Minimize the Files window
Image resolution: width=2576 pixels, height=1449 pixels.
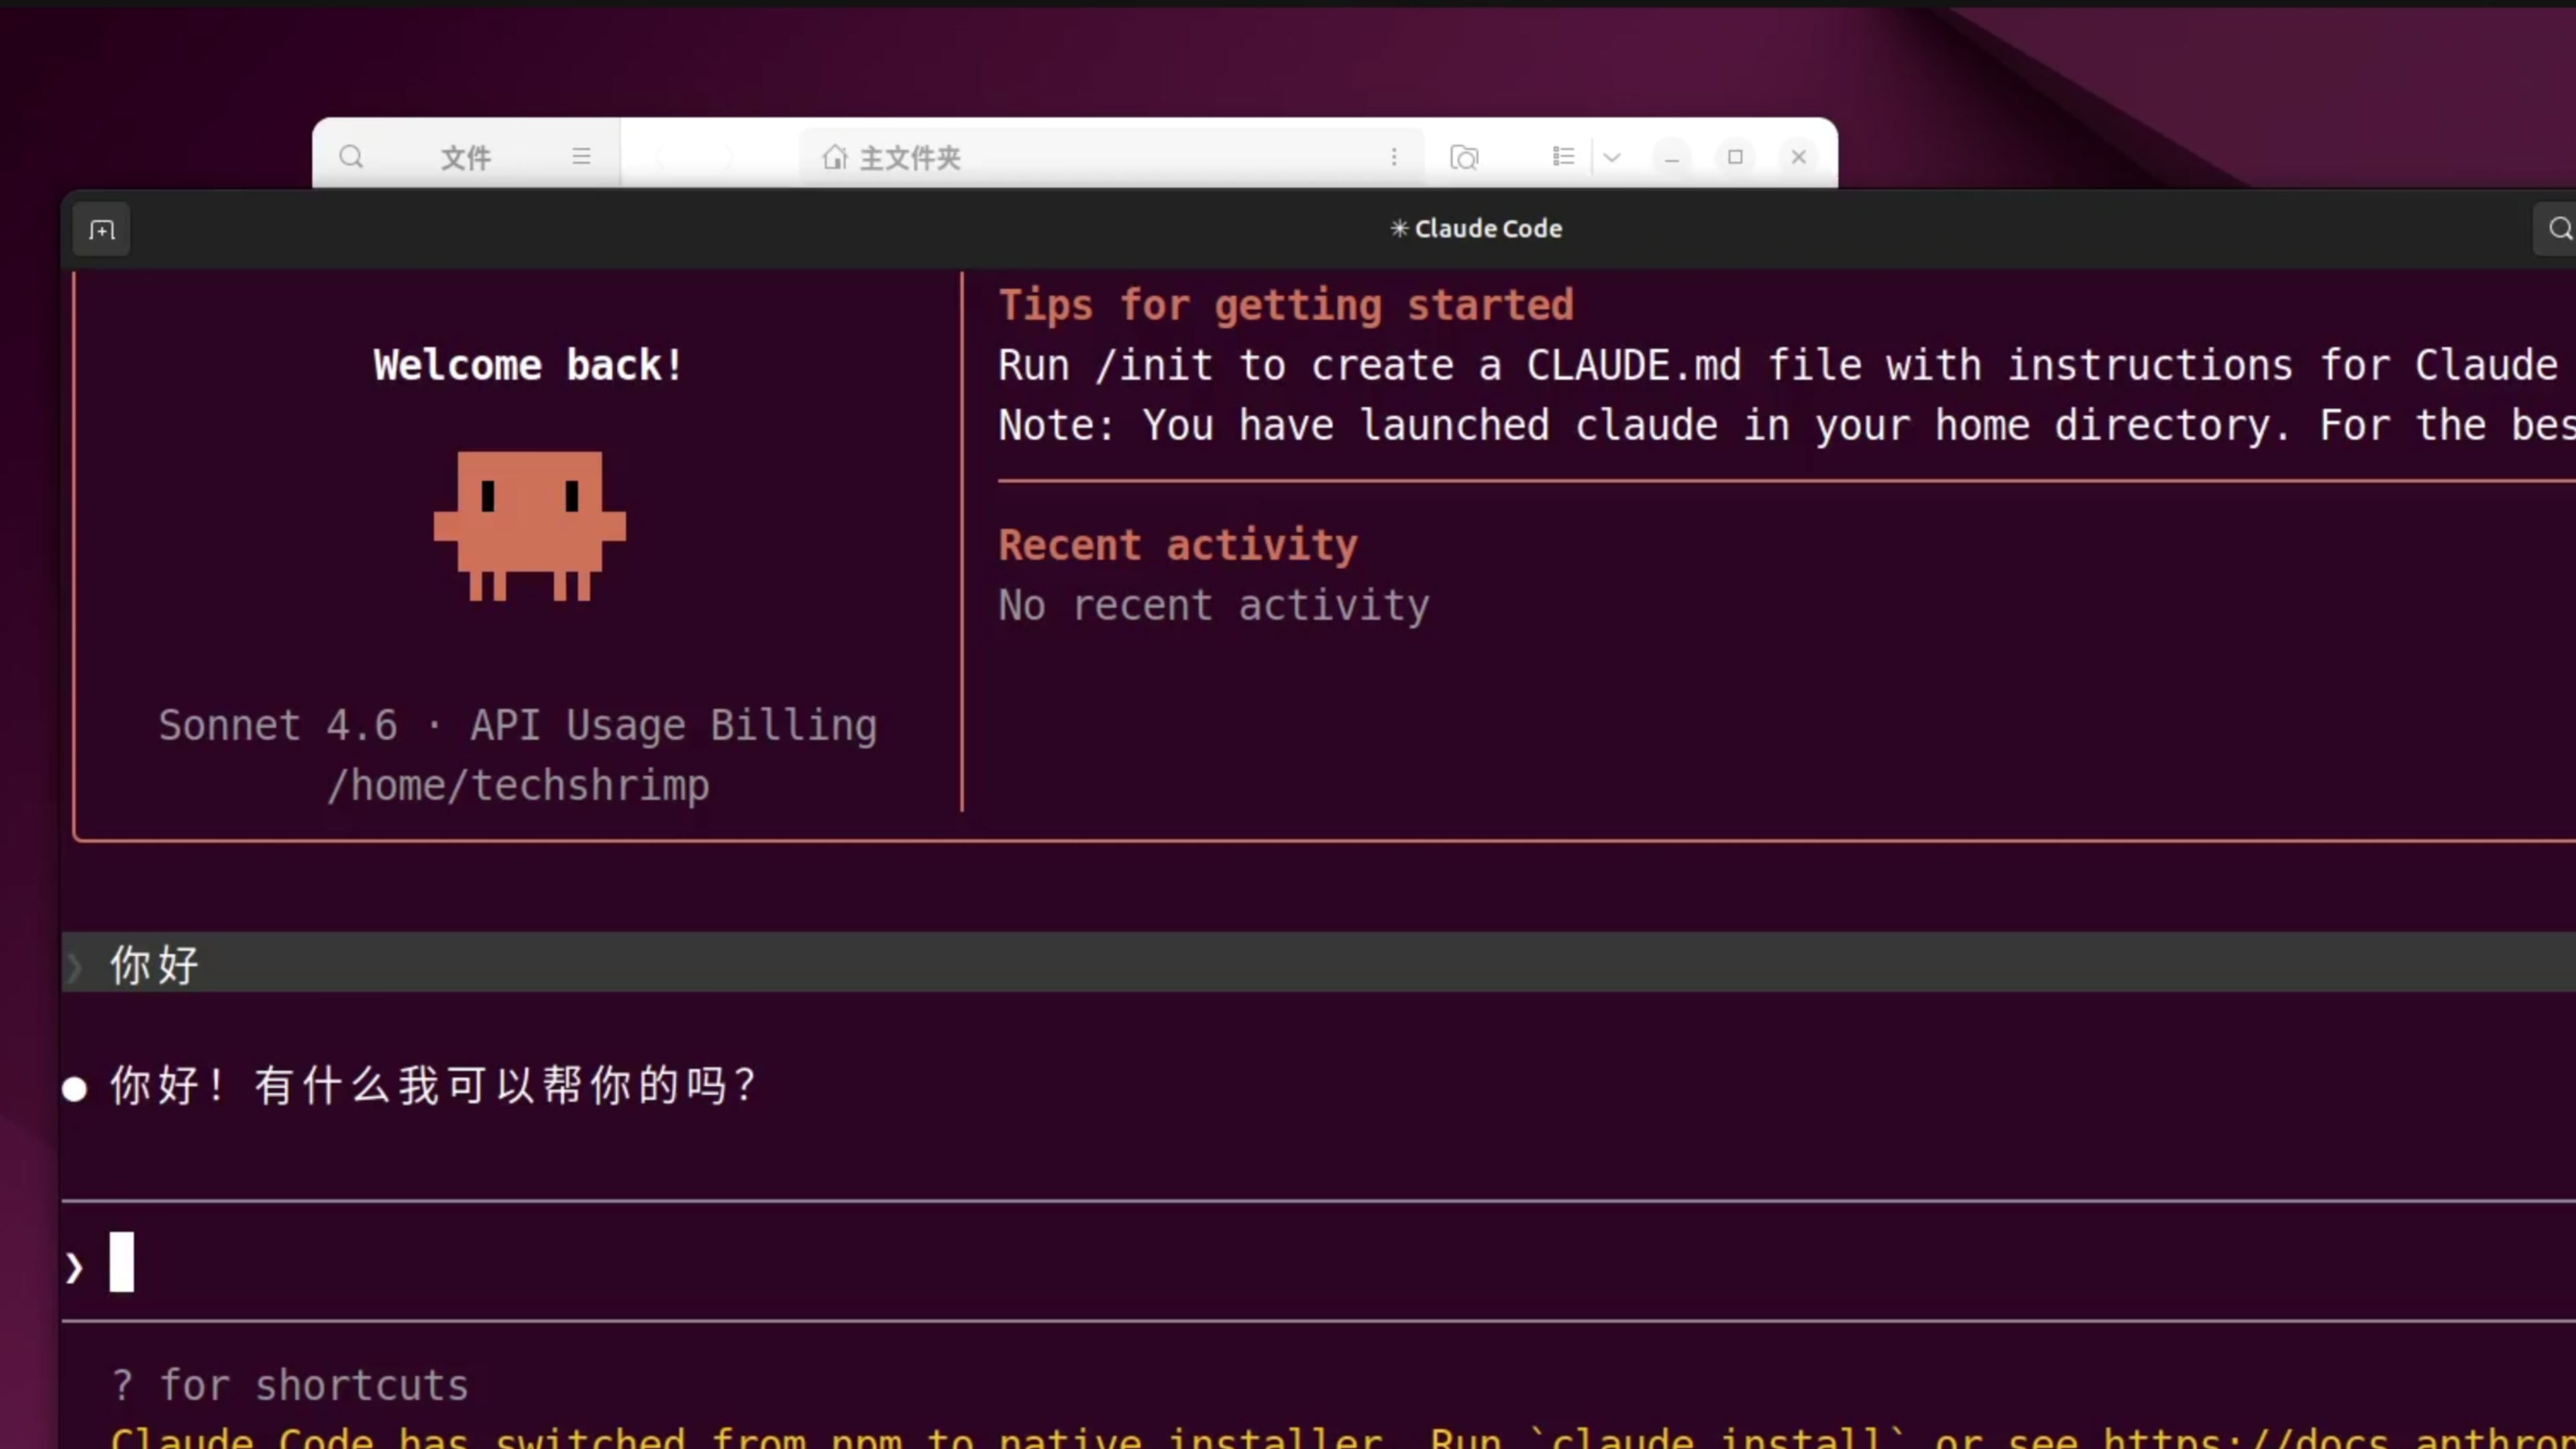(x=1671, y=157)
